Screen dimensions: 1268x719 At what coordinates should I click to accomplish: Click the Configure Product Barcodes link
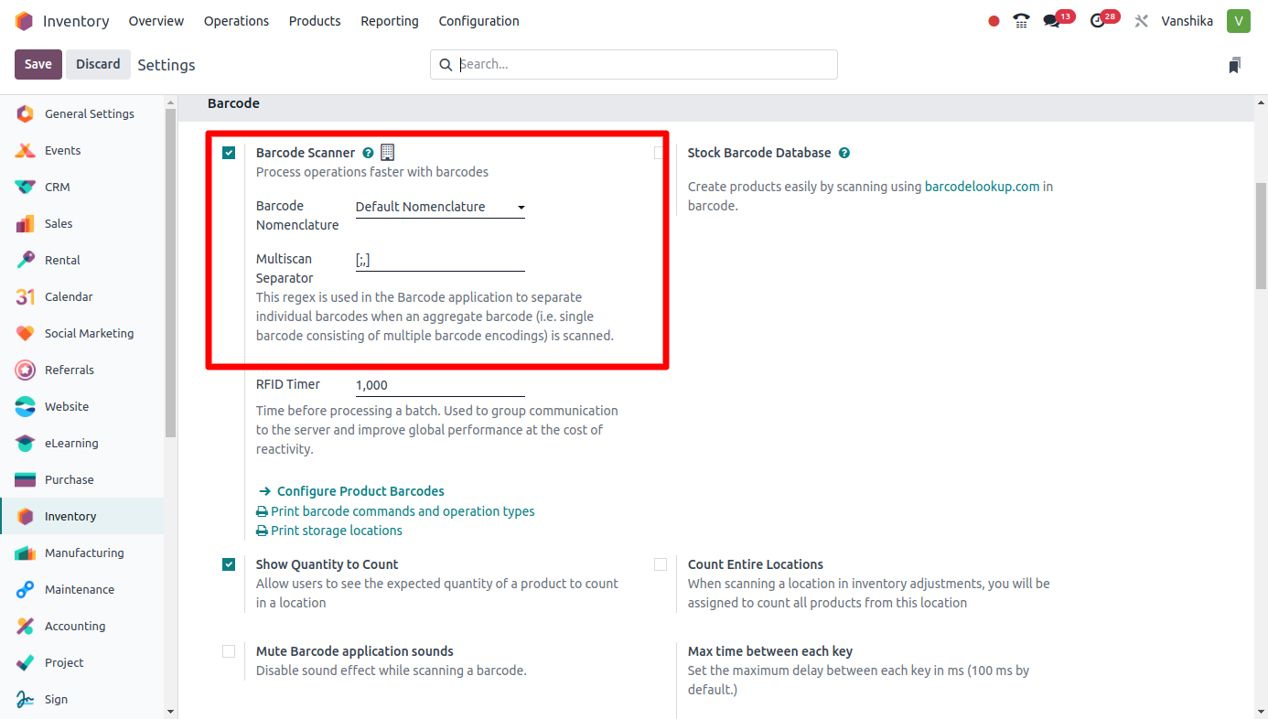pos(360,490)
